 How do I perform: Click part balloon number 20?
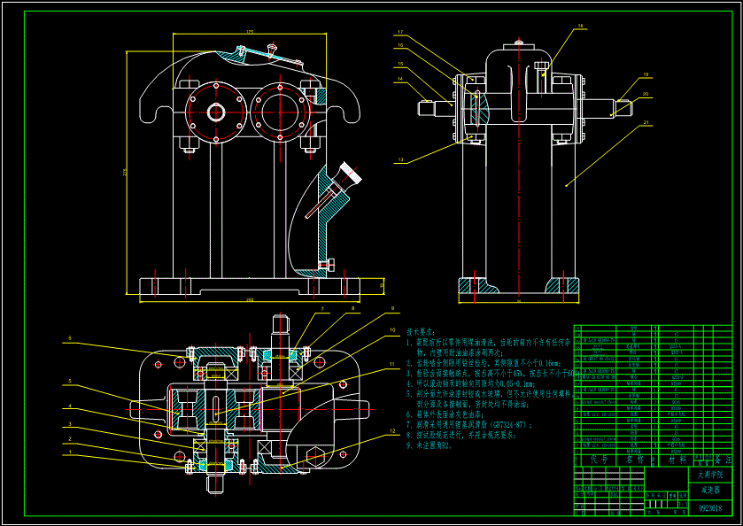646,94
